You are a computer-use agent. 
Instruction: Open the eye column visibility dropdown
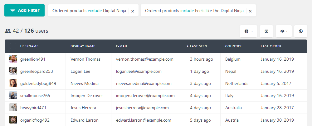coord(284,31)
